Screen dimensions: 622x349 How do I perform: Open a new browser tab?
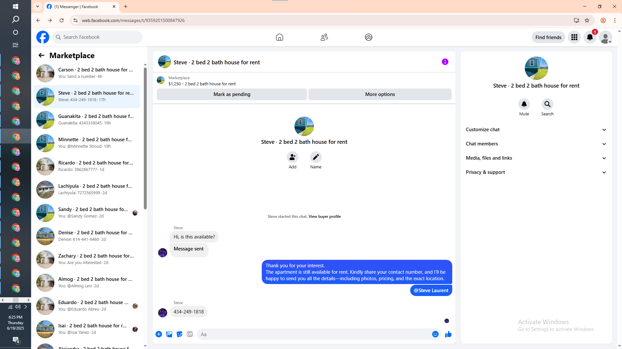[x=126, y=6]
